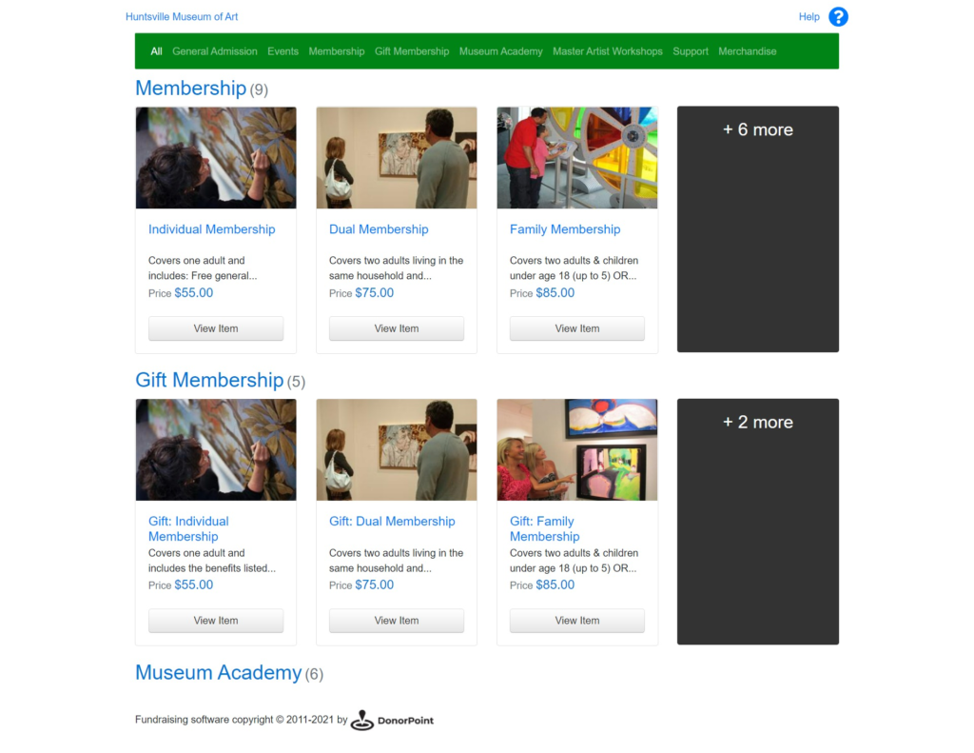Open the Gift: Dual Membership title link
Viewport: 974px width, 753px height.
pyautogui.click(x=392, y=521)
